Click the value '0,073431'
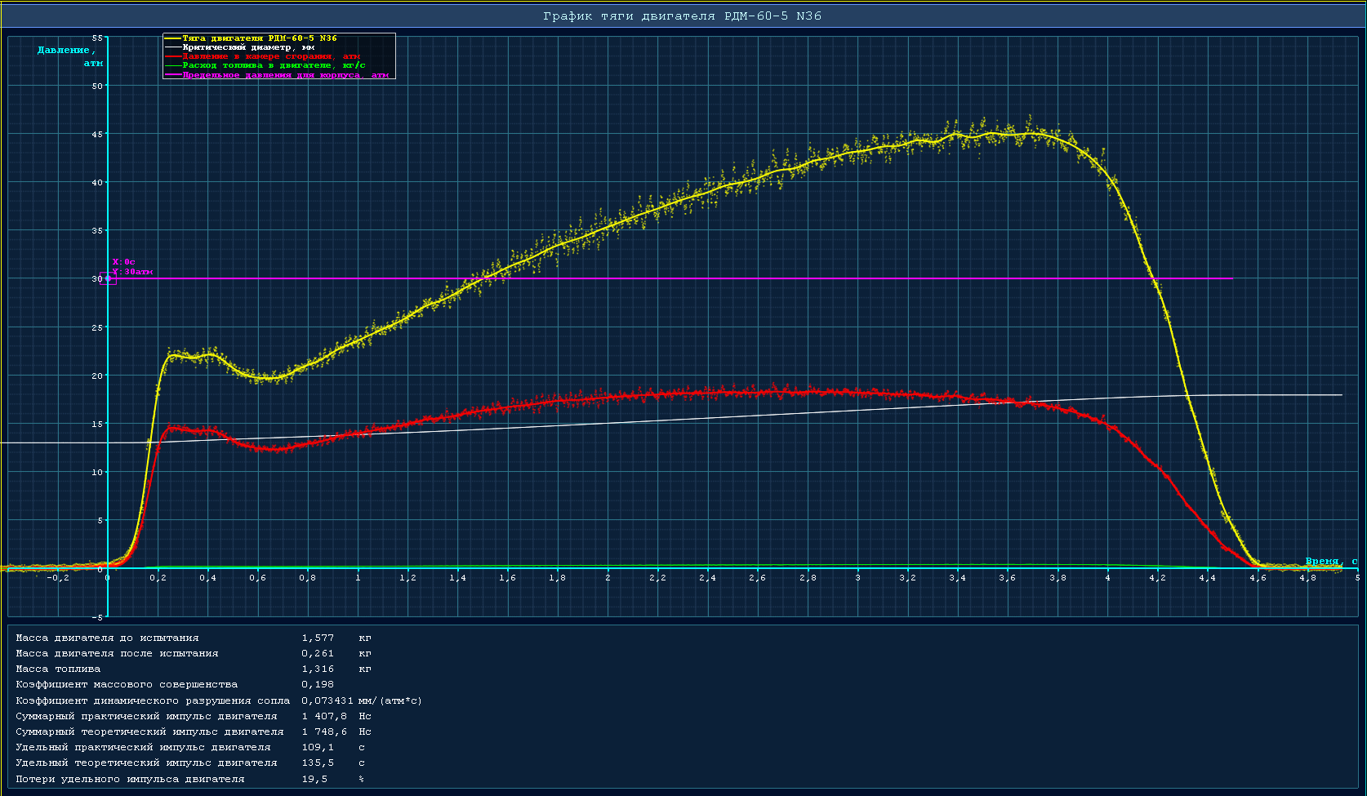 pyautogui.click(x=327, y=700)
